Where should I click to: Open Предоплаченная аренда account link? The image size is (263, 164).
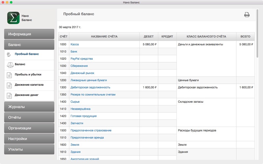(87, 137)
